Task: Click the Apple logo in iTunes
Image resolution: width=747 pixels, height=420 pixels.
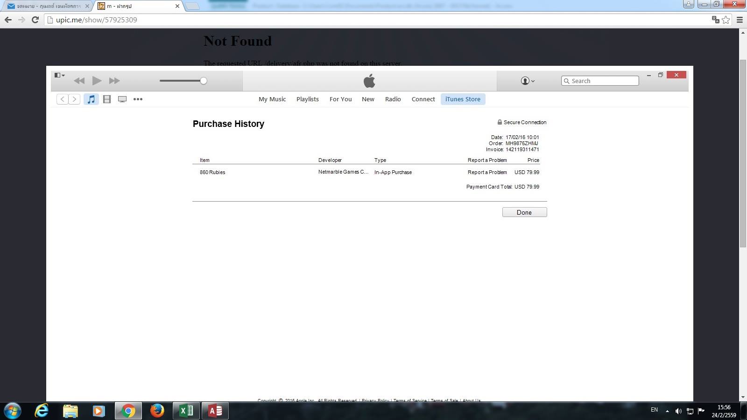Action: point(369,81)
